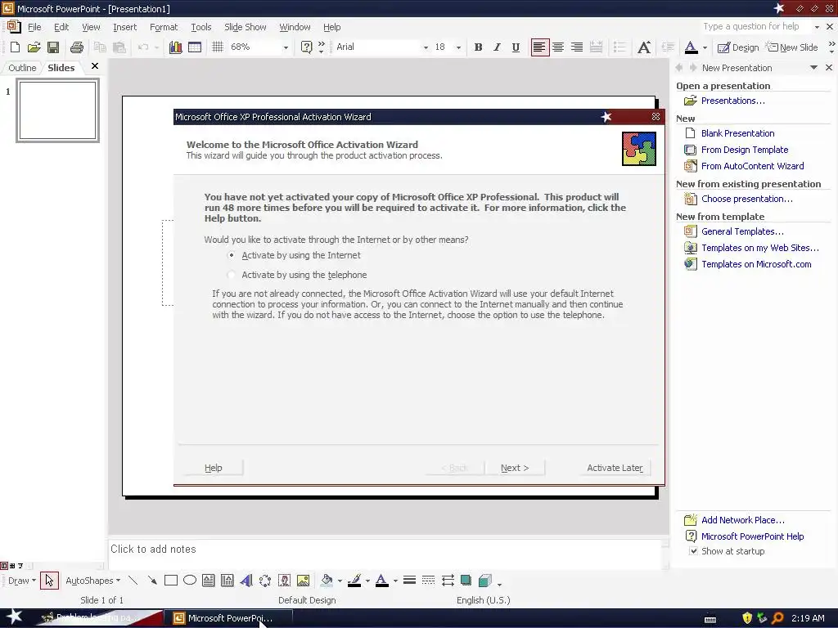Screen dimensions: 838x628
Task: Toggle Bold formatting
Action: coord(478,47)
